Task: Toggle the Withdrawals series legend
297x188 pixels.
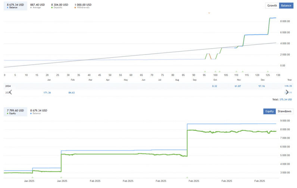Action: coord(83,6)
